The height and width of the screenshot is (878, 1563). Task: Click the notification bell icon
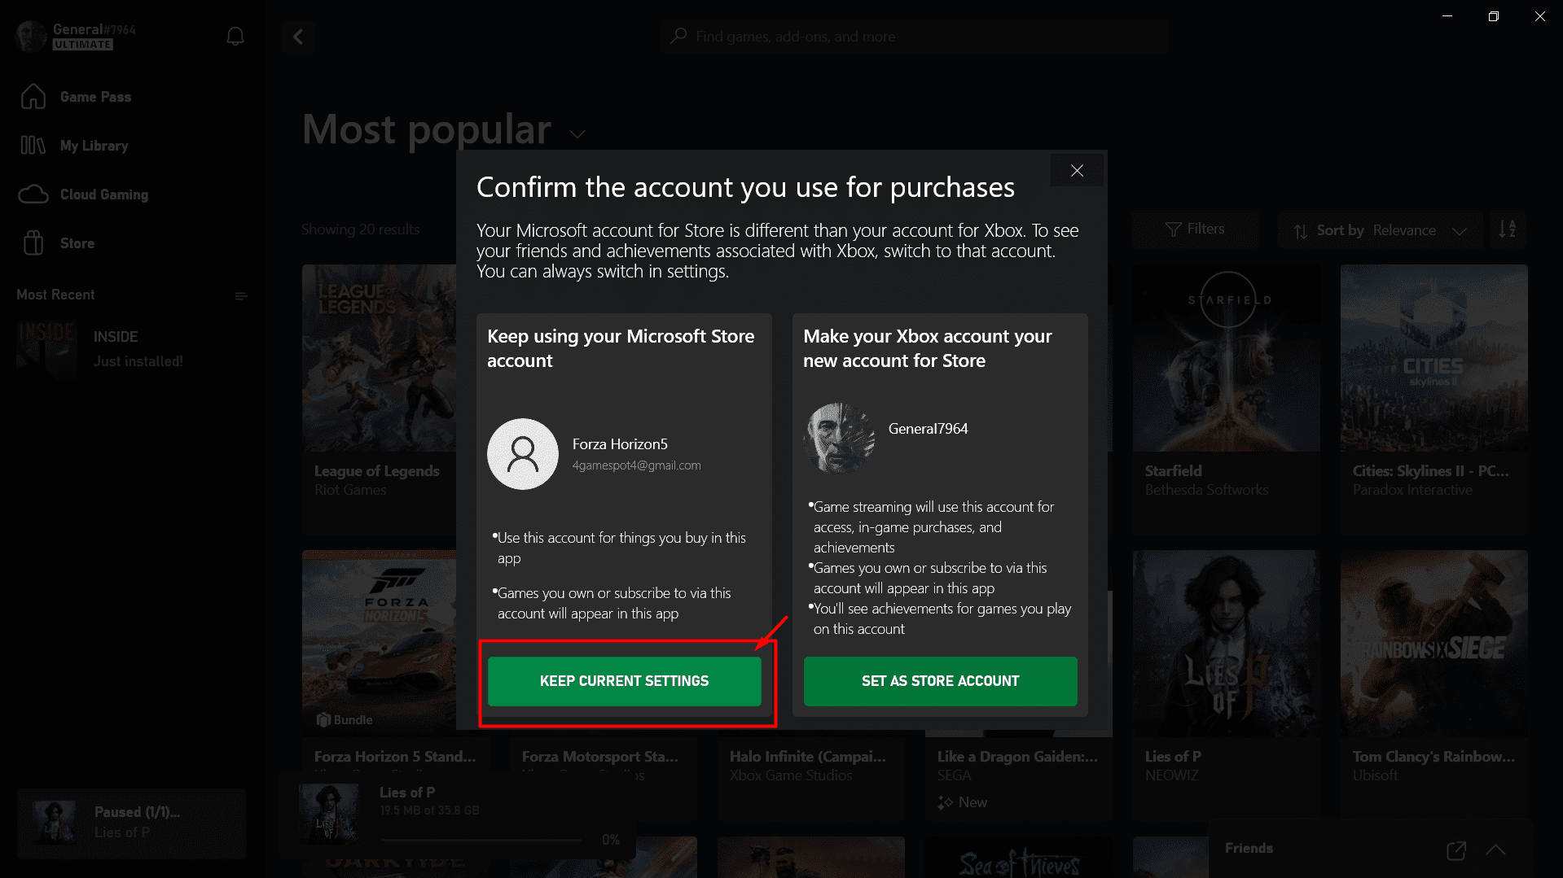(x=235, y=36)
